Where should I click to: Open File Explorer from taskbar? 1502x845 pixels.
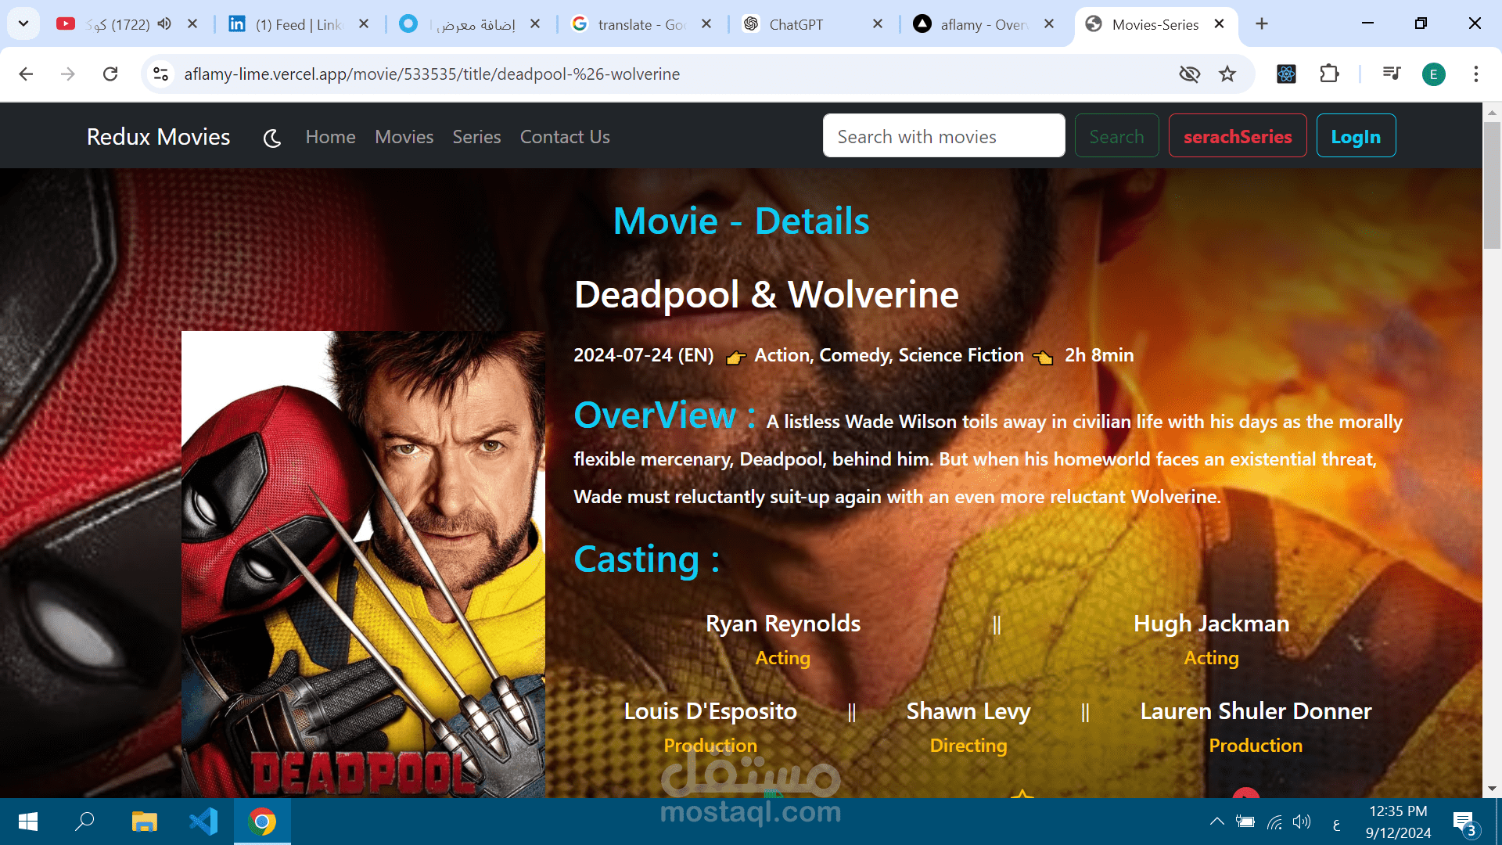pyautogui.click(x=144, y=822)
